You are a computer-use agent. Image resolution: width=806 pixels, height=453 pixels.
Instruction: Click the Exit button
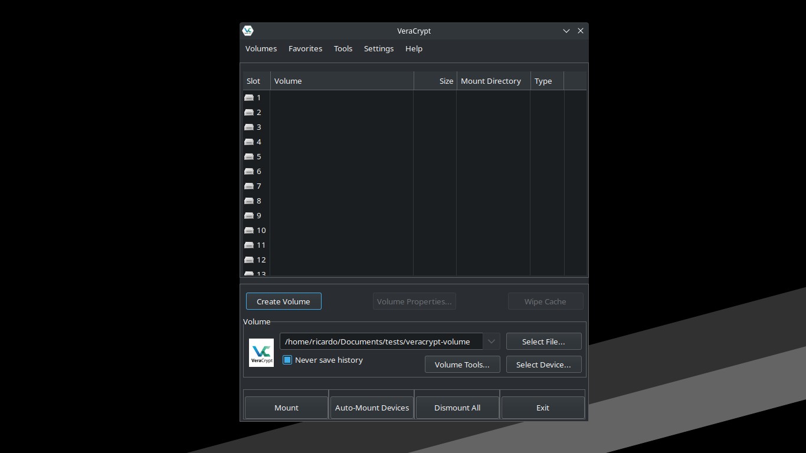[x=543, y=408]
